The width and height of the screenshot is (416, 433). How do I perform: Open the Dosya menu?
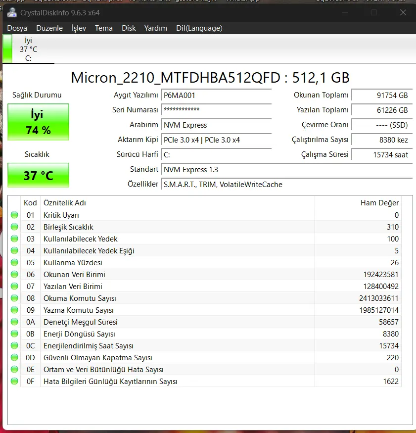(17, 28)
